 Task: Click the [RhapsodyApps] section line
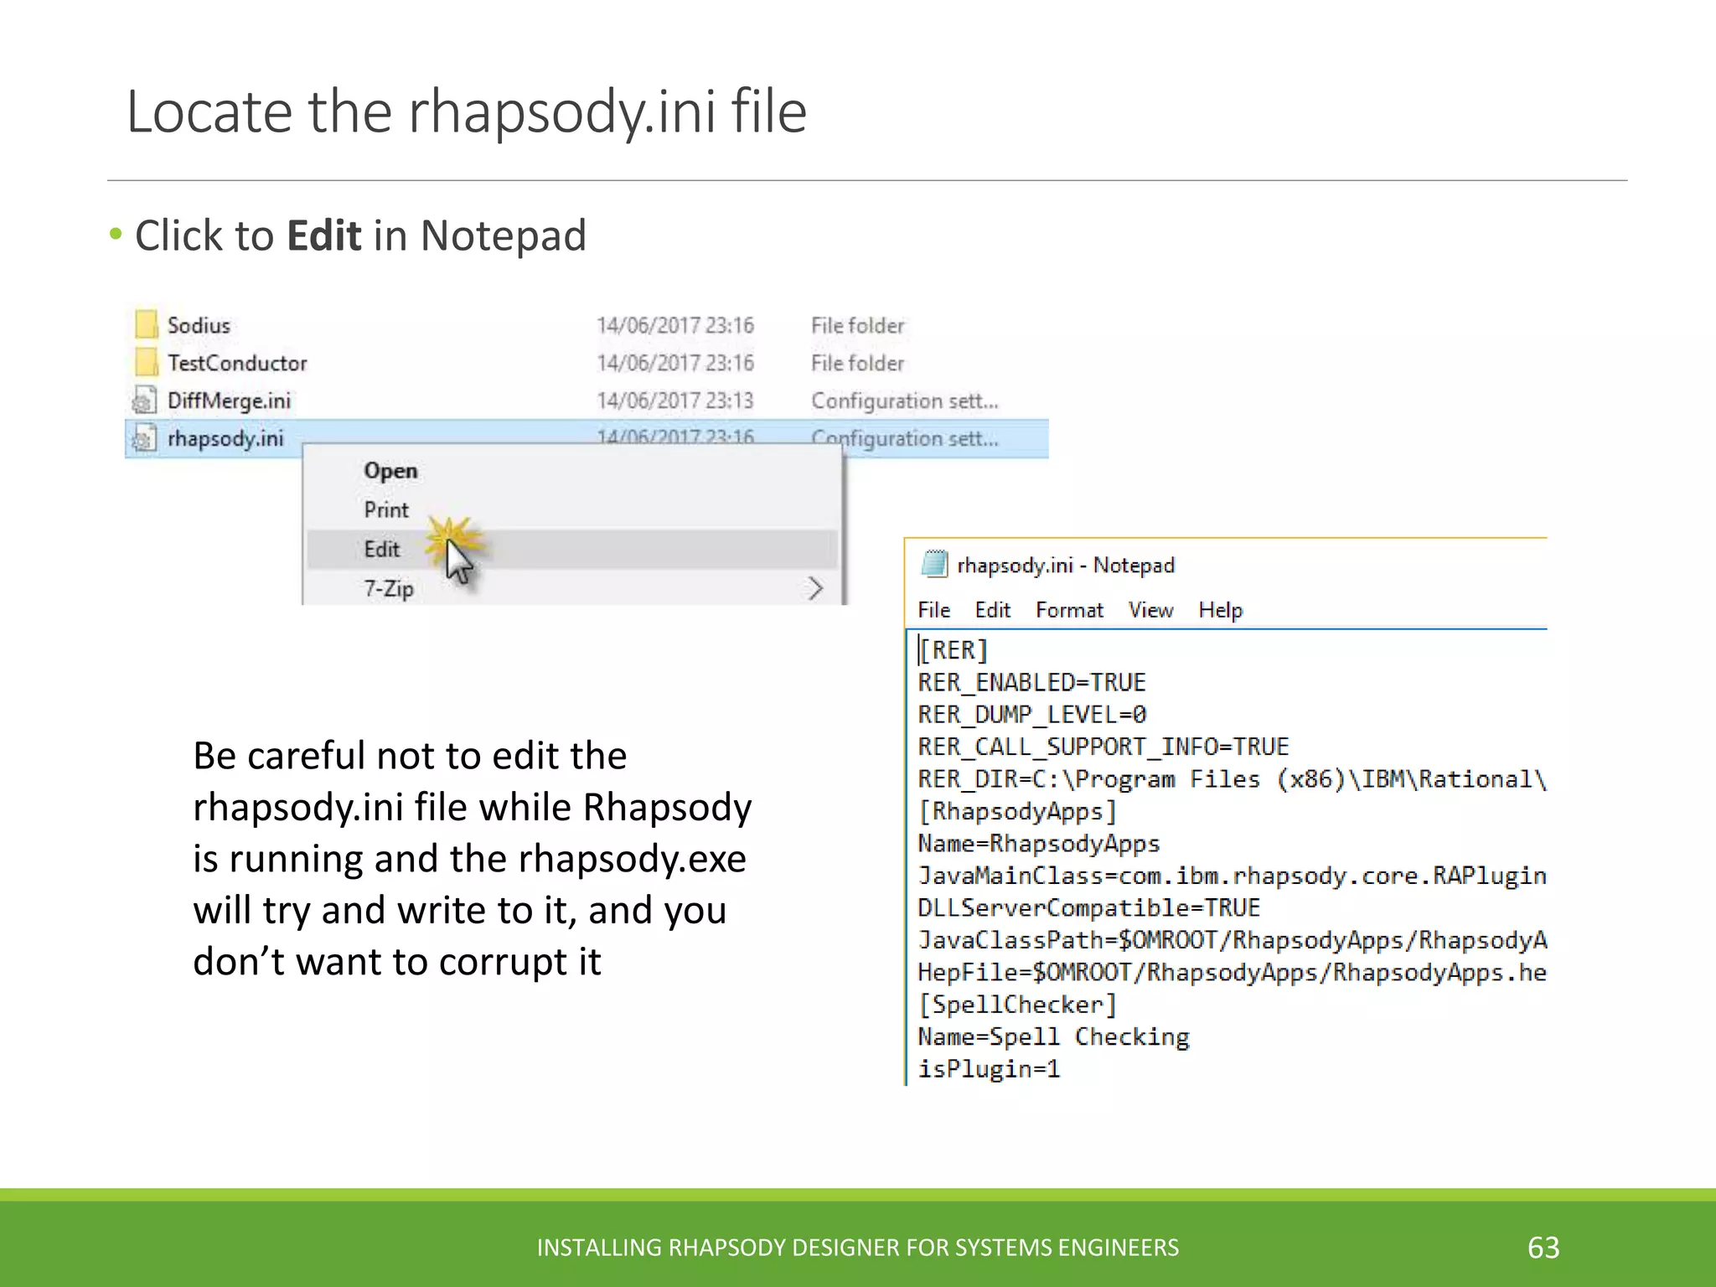pyautogui.click(x=1017, y=811)
